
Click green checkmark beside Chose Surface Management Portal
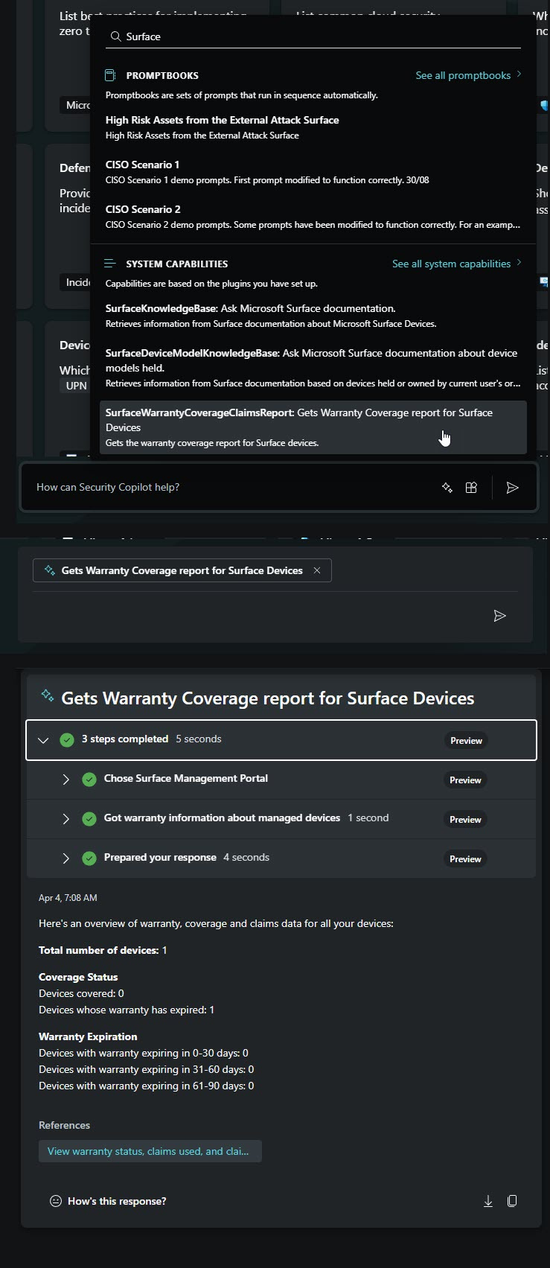pos(89,780)
